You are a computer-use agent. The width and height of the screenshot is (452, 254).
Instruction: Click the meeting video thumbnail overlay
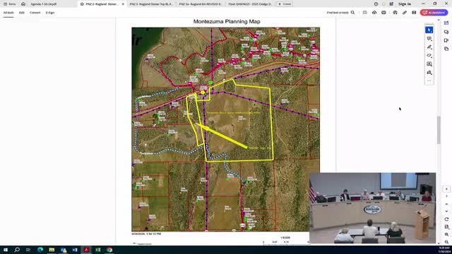(x=372, y=208)
